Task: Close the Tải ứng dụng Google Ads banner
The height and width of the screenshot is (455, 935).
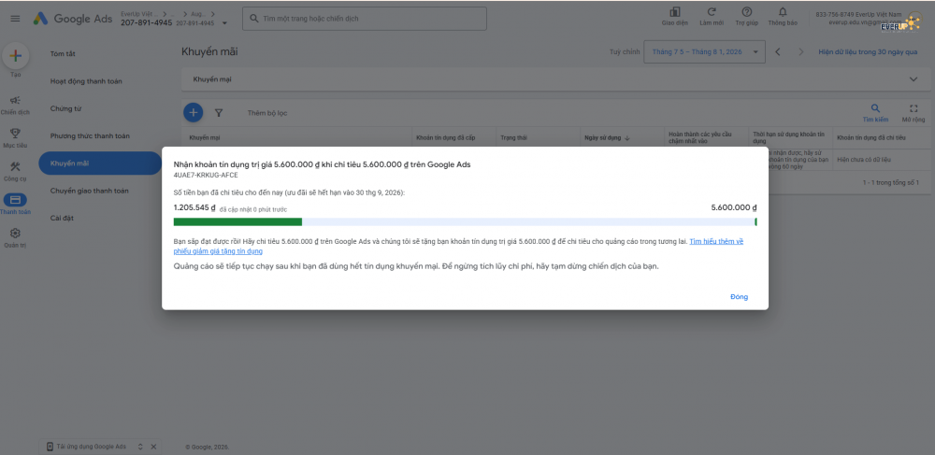Action: tap(153, 447)
